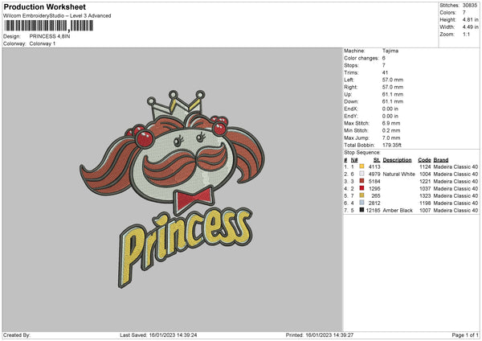Click the Zoom value 1:1
This screenshot has height=341, width=482.
(466, 34)
